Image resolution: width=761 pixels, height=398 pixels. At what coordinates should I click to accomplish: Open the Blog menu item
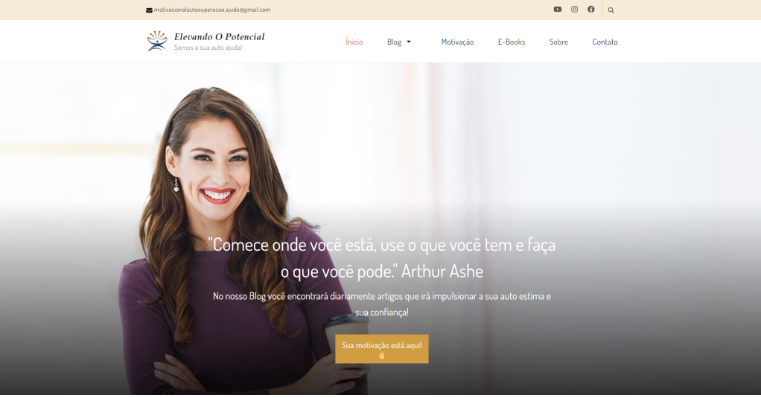pos(394,42)
